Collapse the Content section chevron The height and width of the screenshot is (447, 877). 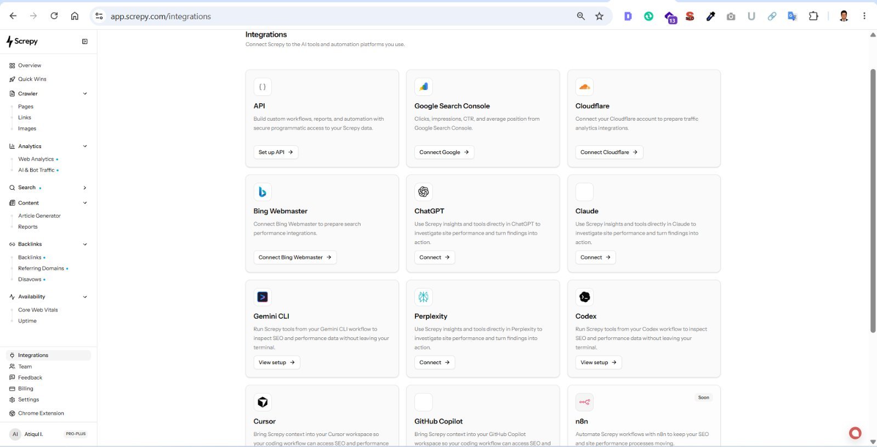click(x=85, y=203)
